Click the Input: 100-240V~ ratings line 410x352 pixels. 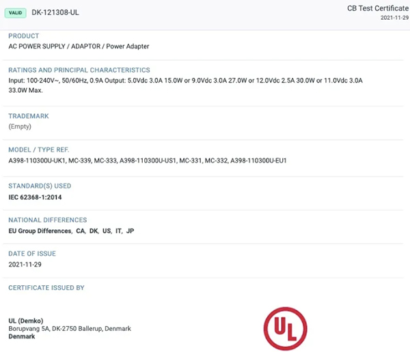click(185, 80)
